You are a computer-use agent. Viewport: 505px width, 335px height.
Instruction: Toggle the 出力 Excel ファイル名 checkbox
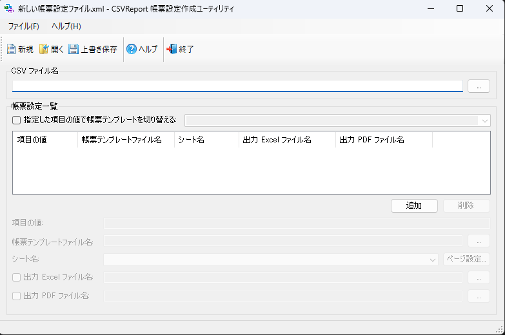point(16,278)
